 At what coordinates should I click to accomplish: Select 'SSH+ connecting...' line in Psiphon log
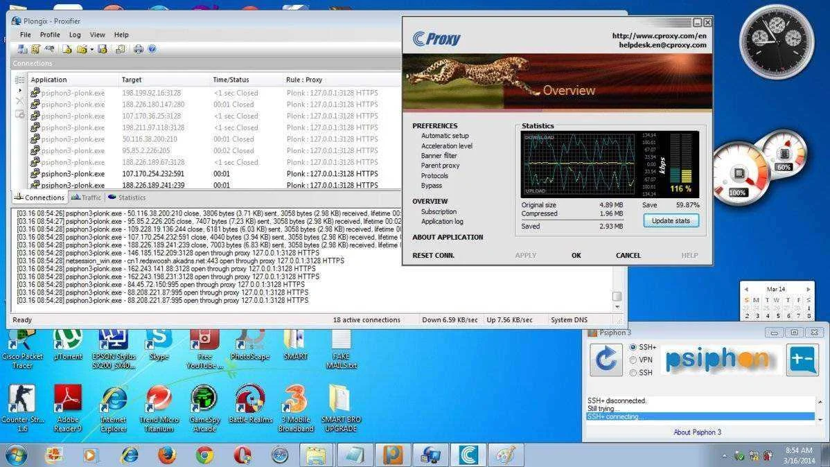[x=700, y=416]
